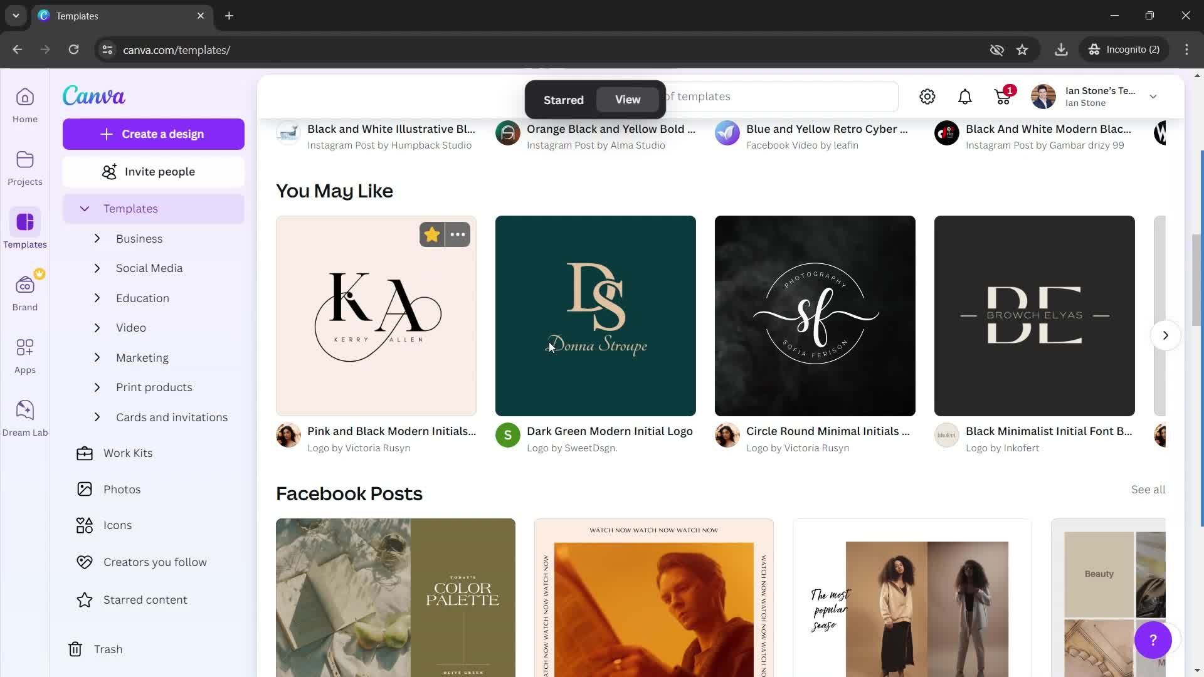
Task: Open Projects in the sidebar
Action: pos(25,168)
